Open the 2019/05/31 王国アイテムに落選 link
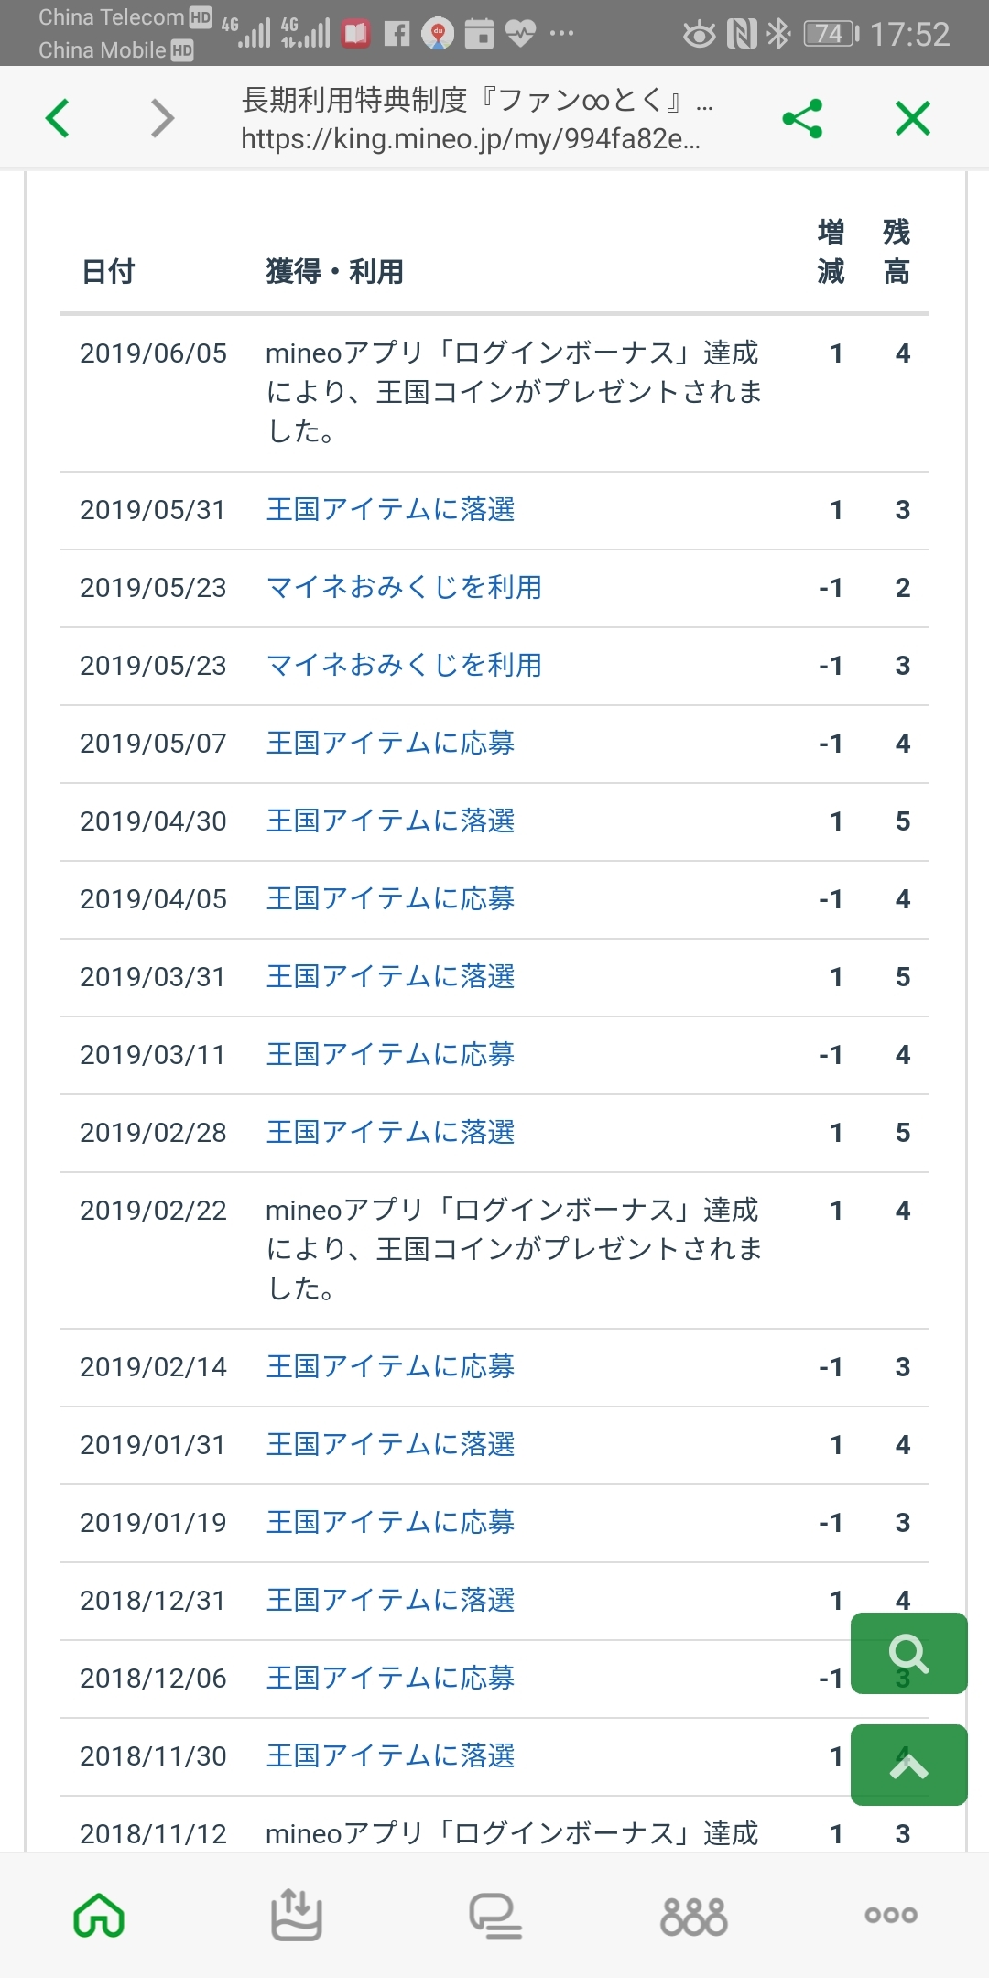Image resolution: width=989 pixels, height=1978 pixels. click(x=390, y=509)
